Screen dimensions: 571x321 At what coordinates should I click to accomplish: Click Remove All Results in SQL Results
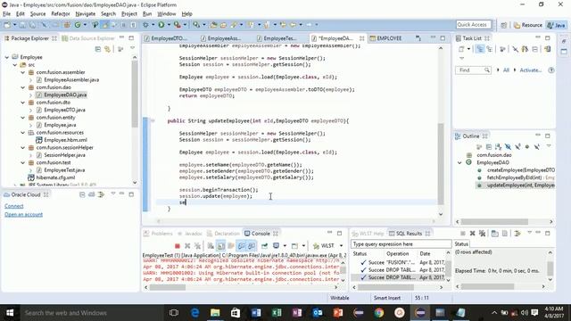point(482,234)
